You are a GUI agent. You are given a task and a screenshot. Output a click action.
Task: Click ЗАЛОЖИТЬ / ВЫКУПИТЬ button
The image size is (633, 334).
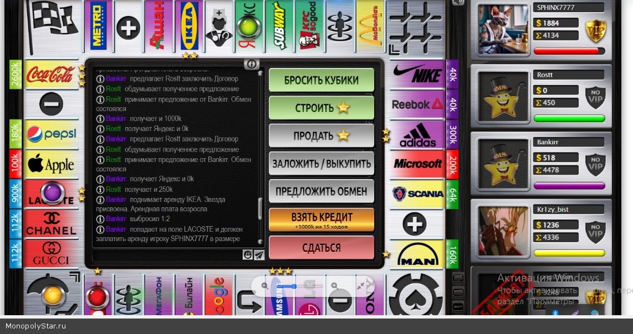pyautogui.click(x=321, y=163)
